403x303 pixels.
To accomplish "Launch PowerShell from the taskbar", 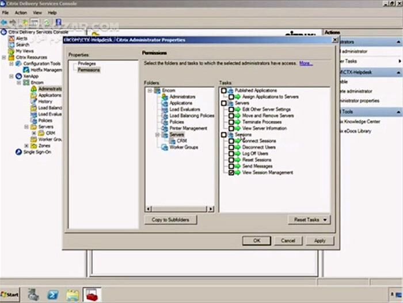I will [x=52, y=294].
